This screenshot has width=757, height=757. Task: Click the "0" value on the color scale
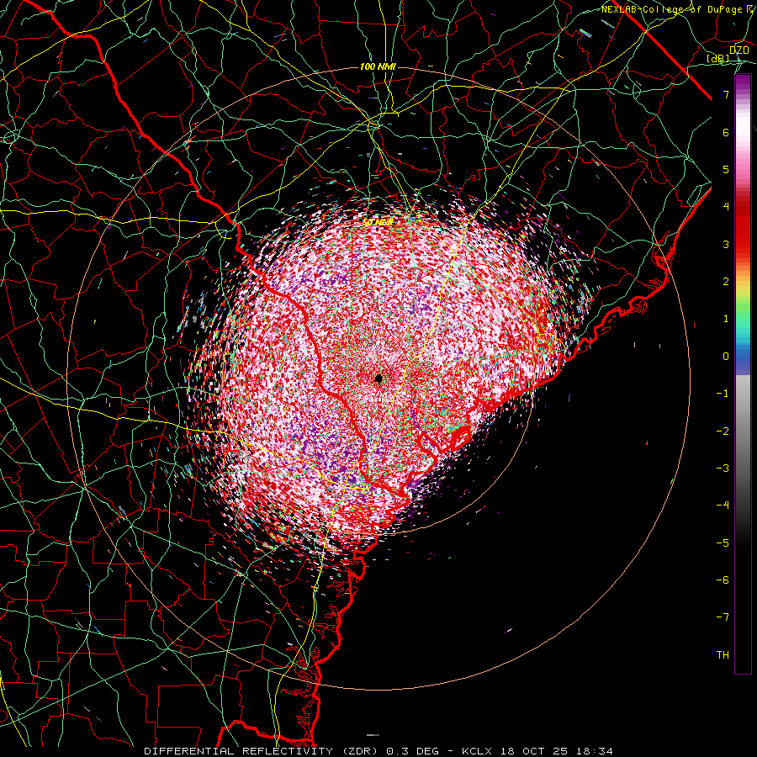(726, 357)
